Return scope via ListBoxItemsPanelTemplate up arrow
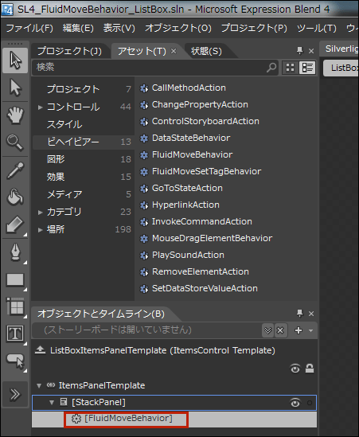Screen dimensions: 359x437 [40, 349]
